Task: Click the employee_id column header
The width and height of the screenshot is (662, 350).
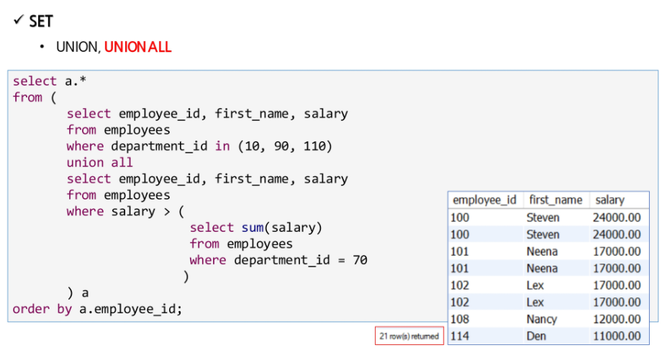Action: [485, 200]
